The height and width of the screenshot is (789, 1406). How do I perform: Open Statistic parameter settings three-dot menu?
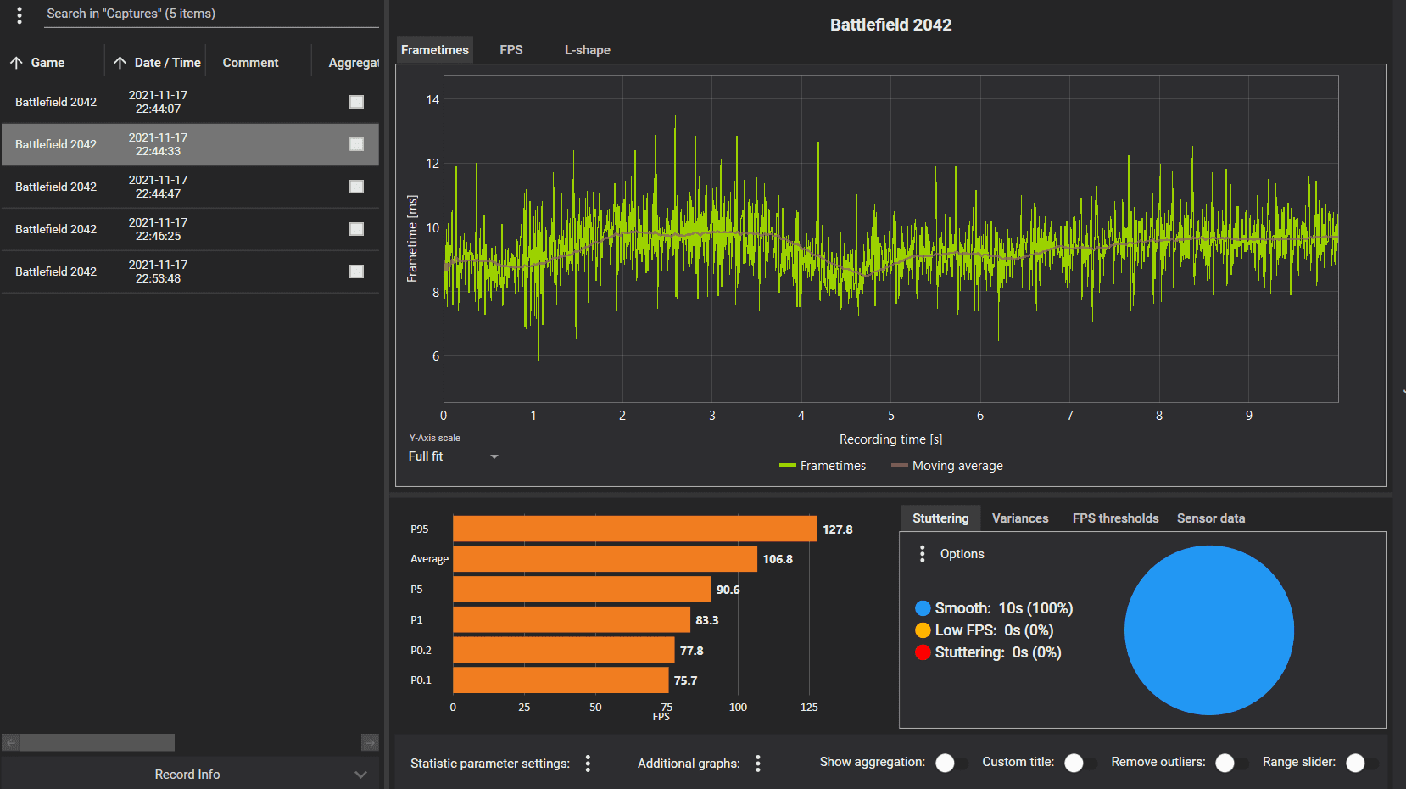(x=588, y=764)
